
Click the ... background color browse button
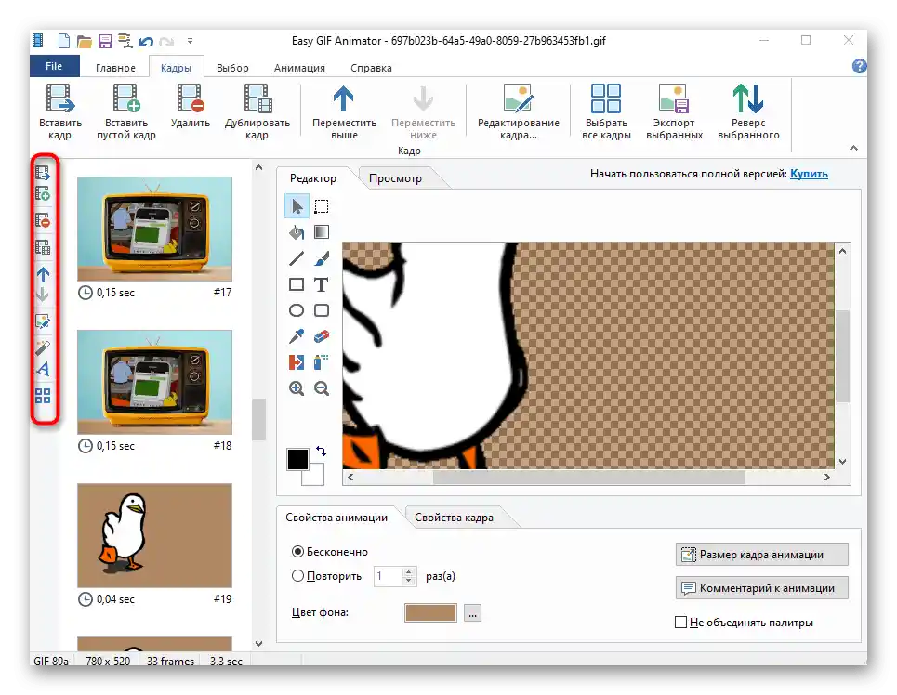tap(472, 612)
